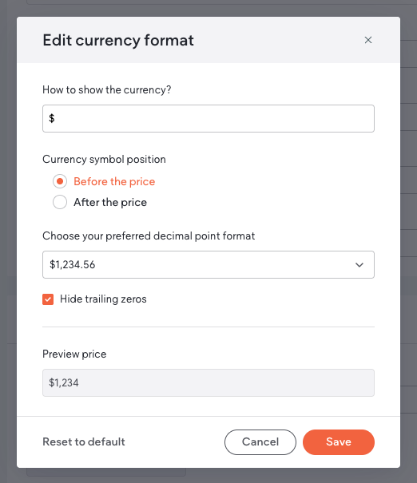417x483 pixels.
Task: Click the 'Preview price' label
Action: tap(74, 354)
